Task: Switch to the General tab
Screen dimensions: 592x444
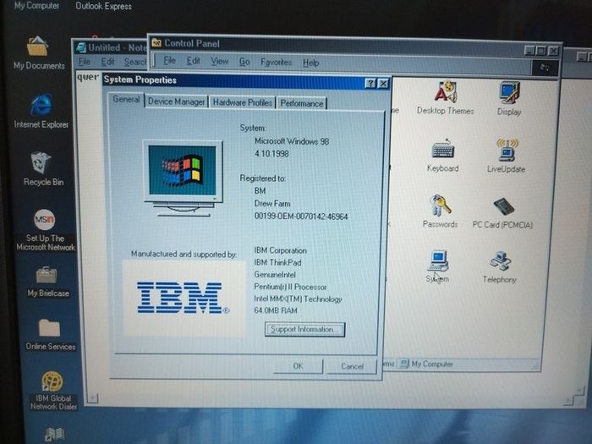Action: click(126, 99)
